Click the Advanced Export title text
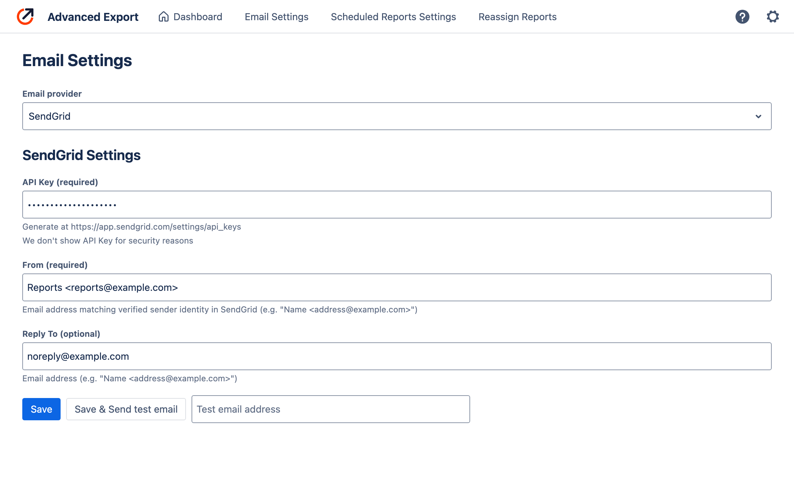The height and width of the screenshot is (501, 794). pos(93,17)
